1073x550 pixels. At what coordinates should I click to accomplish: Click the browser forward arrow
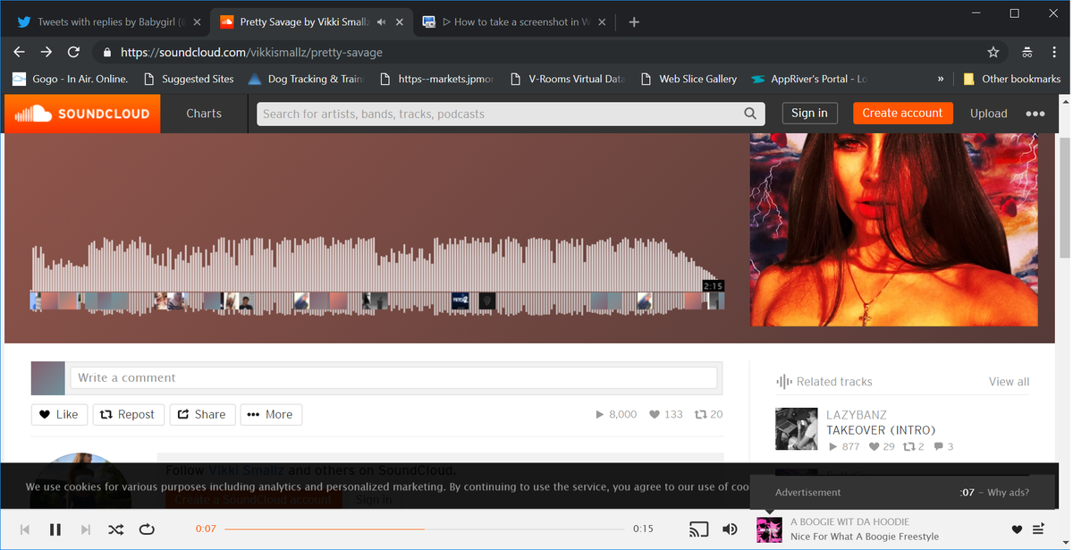point(46,52)
